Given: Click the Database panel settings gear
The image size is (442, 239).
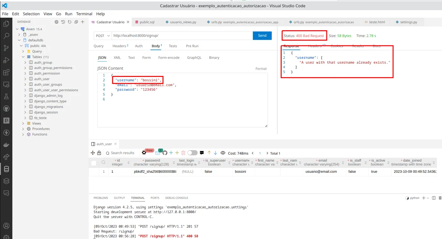Looking at the screenshot, I should [x=57, y=22].
